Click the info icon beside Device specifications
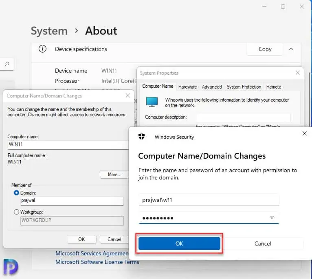The image size is (312, 279). (42, 49)
